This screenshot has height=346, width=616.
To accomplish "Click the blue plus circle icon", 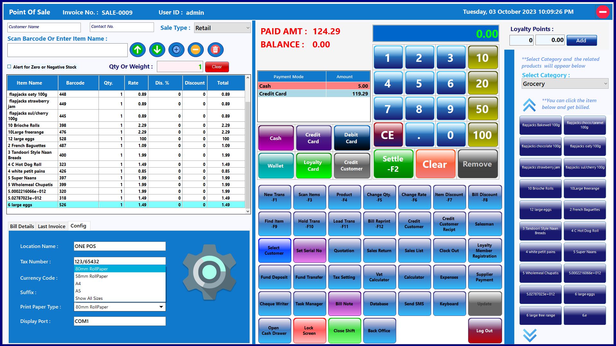I will pos(176,50).
